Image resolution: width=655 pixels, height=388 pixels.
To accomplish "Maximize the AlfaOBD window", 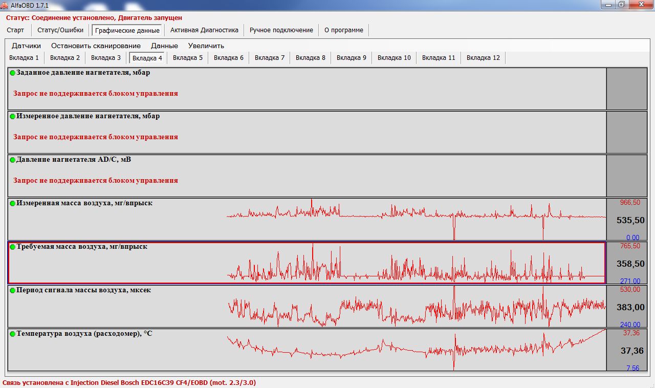I will pos(621,4).
